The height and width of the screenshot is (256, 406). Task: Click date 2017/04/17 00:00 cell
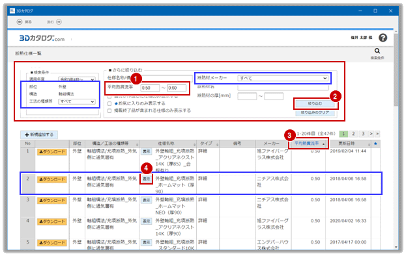pos(348,242)
